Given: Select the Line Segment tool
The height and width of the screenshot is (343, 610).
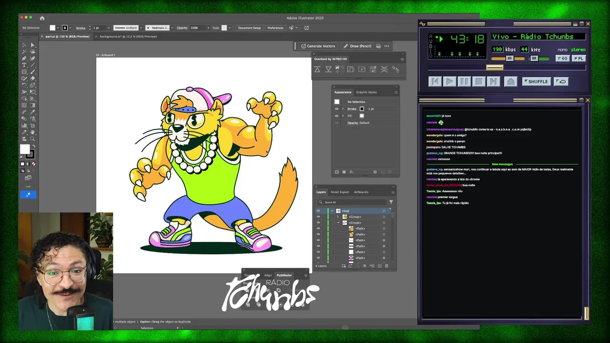Looking at the screenshot, I should 32,65.
